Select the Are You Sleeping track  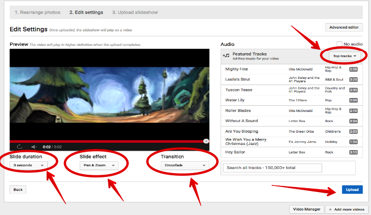(x=291, y=132)
